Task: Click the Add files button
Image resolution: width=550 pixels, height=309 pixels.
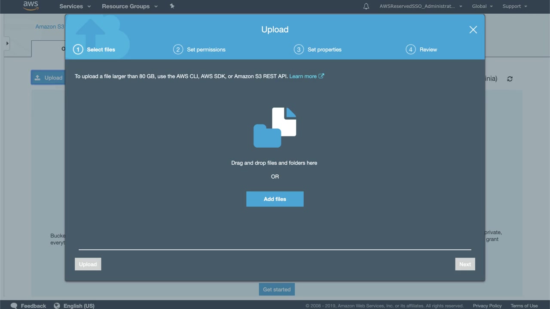Action: (275, 199)
